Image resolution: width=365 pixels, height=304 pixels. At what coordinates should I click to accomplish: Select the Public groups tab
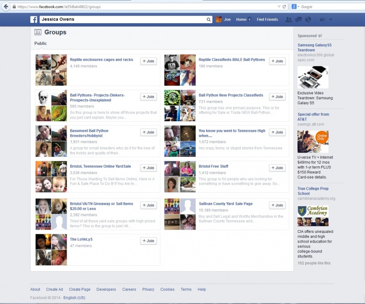tap(41, 43)
